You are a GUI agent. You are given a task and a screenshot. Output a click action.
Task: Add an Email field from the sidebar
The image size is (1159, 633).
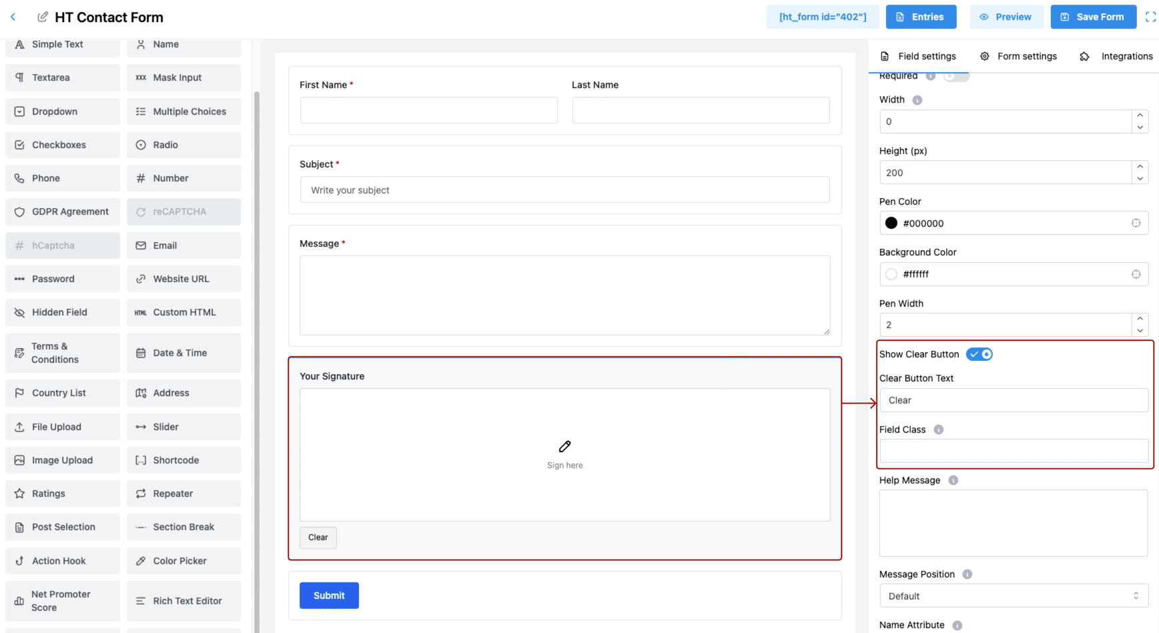click(183, 245)
